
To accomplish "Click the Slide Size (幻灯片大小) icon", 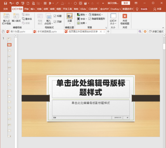I will 113,16.
